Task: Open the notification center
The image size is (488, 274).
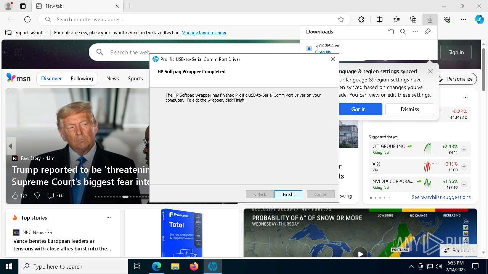Action: click(x=475, y=266)
